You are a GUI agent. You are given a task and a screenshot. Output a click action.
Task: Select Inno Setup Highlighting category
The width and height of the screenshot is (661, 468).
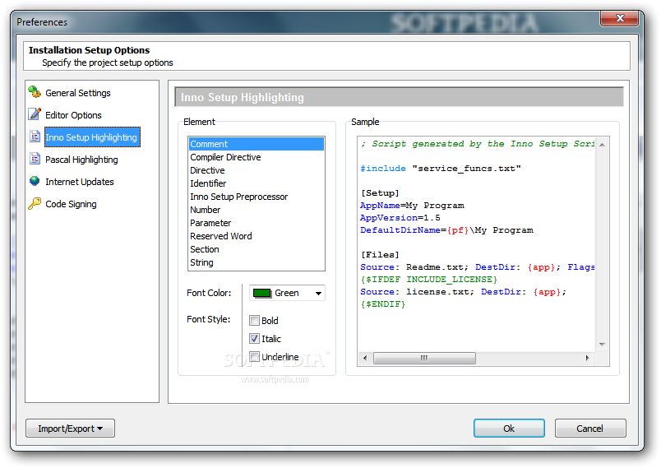[x=91, y=137]
